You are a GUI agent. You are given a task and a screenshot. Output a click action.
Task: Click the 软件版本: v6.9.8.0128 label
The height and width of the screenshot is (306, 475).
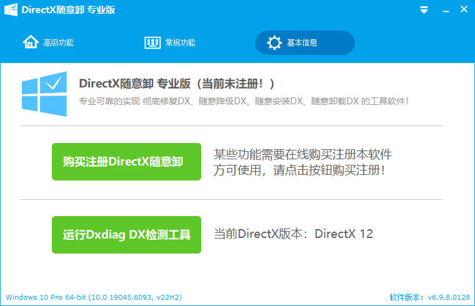[x=429, y=297]
